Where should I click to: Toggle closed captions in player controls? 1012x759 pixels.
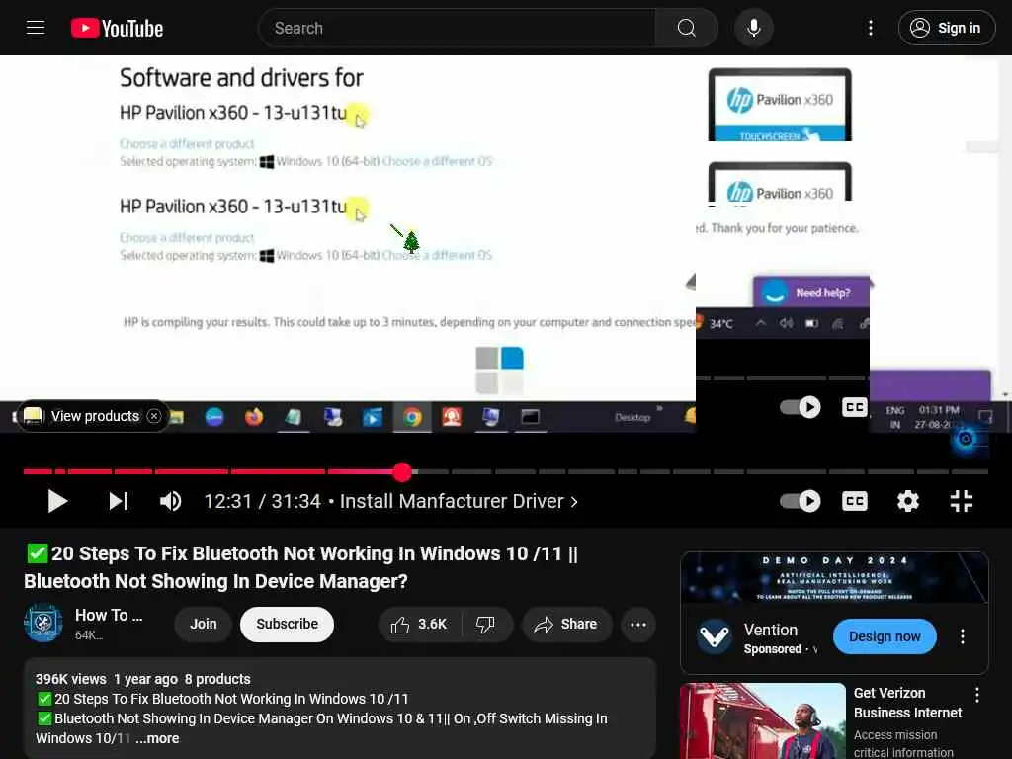(855, 501)
